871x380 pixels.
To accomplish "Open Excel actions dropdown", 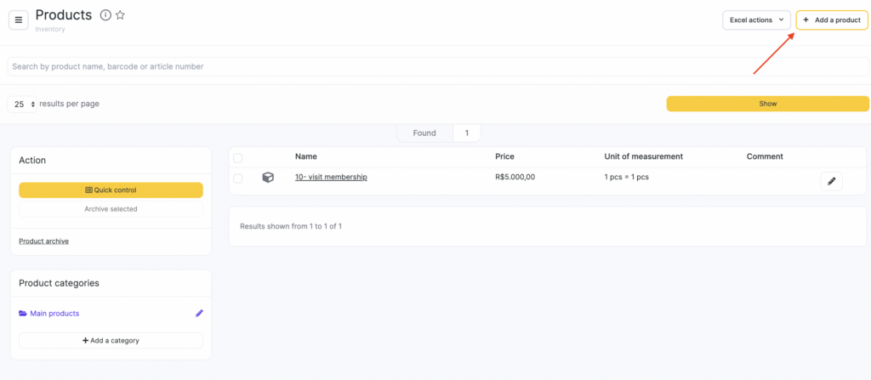I will (x=756, y=20).
